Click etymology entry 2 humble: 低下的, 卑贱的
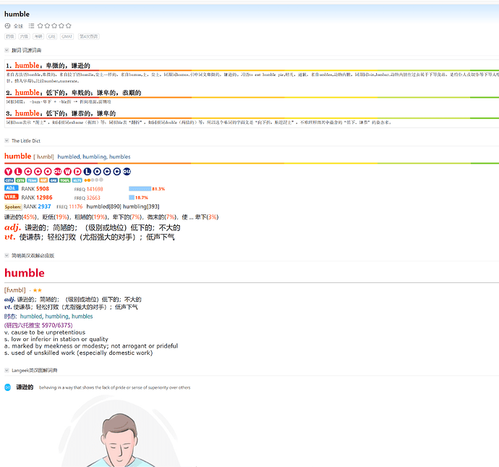 [73, 93]
